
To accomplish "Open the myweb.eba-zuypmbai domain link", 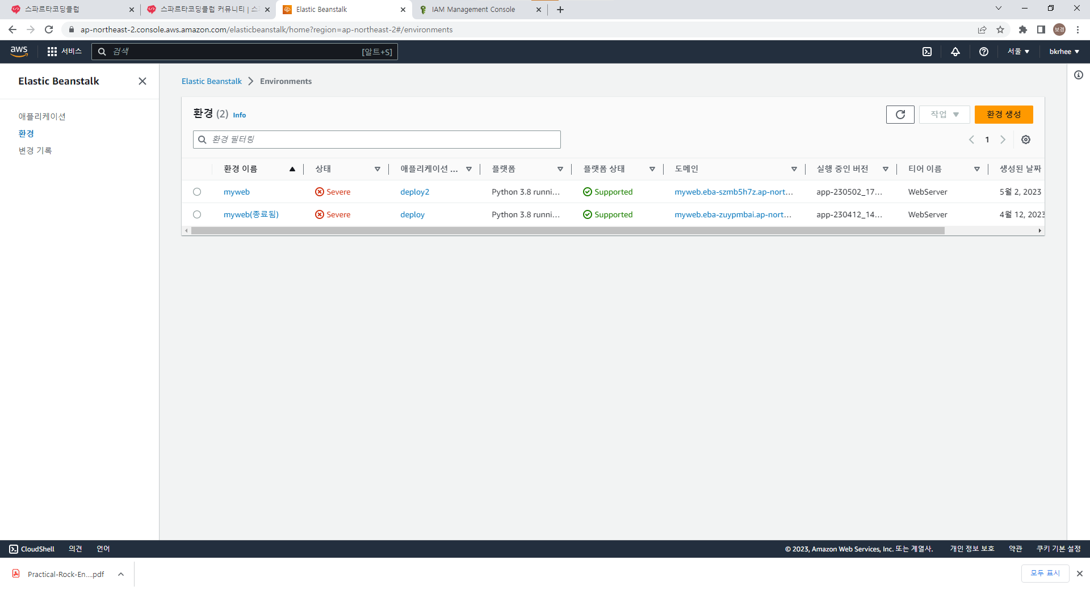I will 733,214.
